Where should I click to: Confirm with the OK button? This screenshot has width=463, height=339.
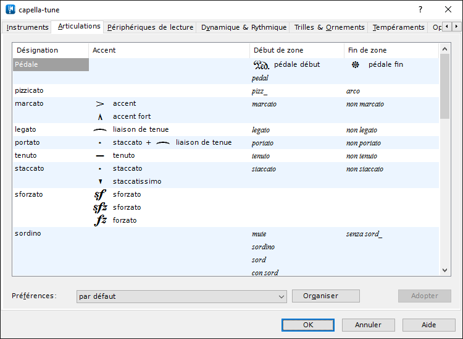(308, 325)
